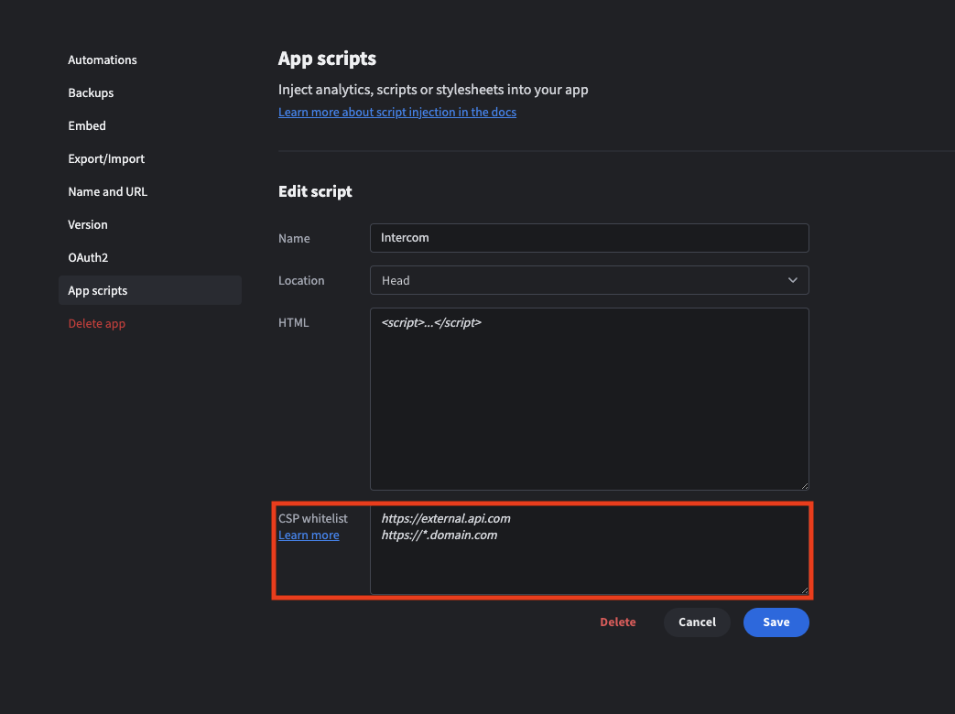Image resolution: width=955 pixels, height=714 pixels.
Task: Cancel editing the script
Action: pyautogui.click(x=697, y=622)
